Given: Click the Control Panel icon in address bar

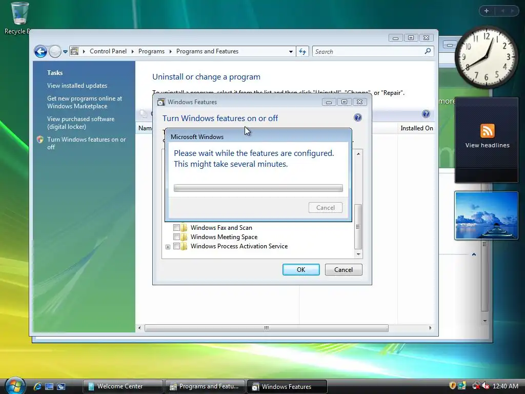Looking at the screenshot, I should point(75,51).
